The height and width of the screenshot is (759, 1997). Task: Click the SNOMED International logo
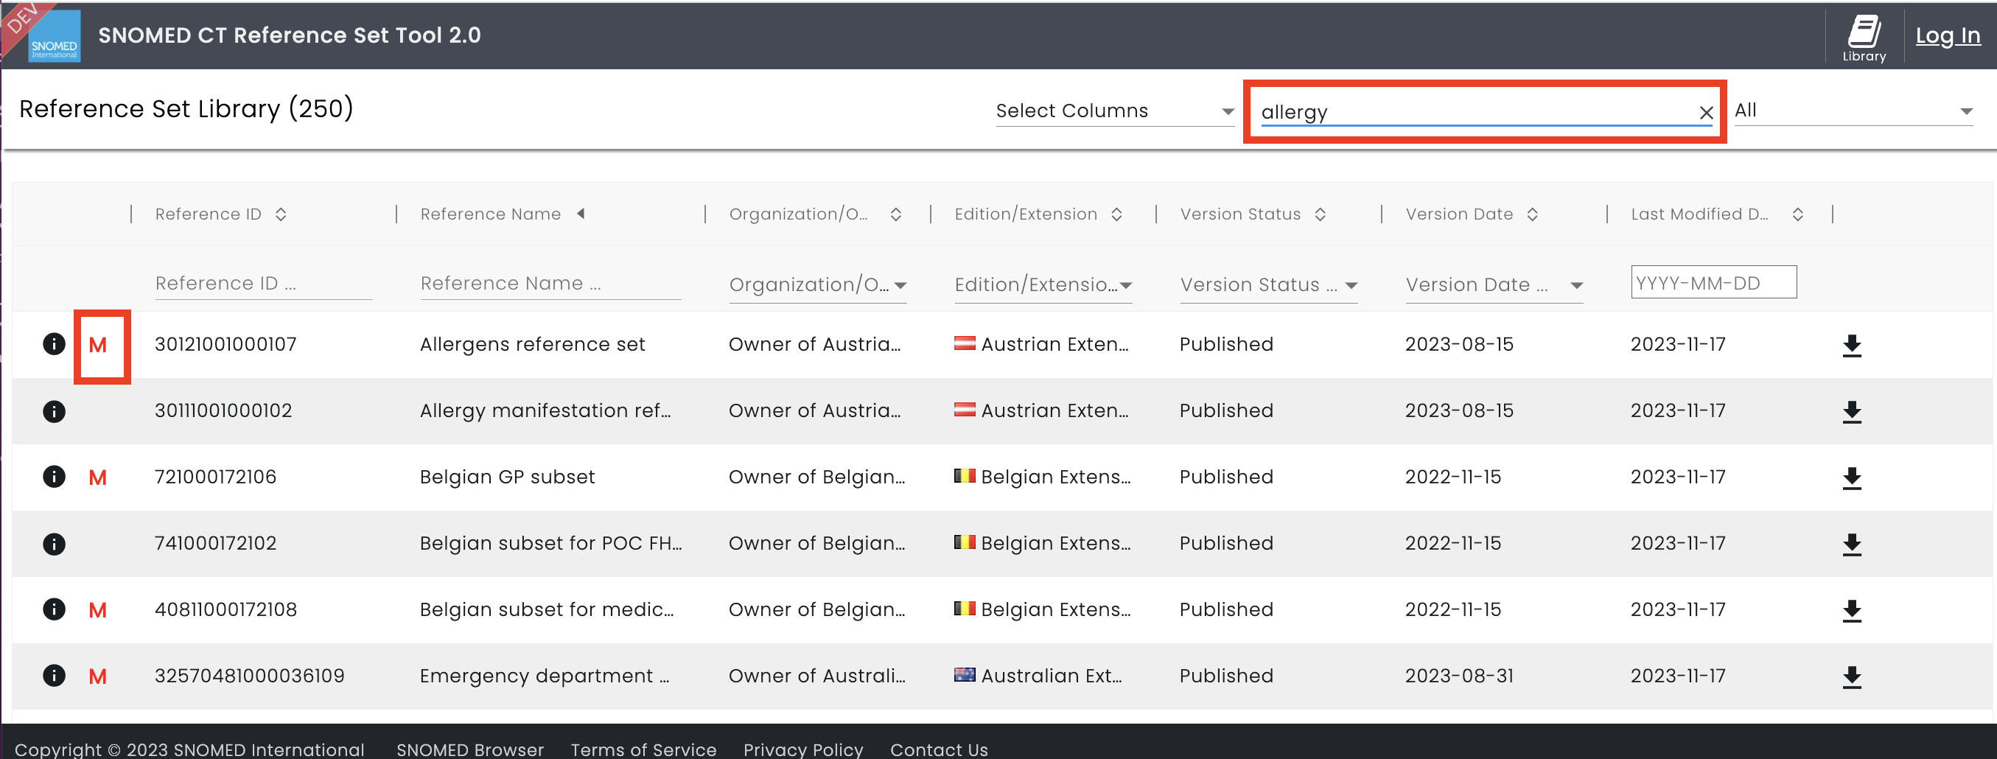point(55,35)
